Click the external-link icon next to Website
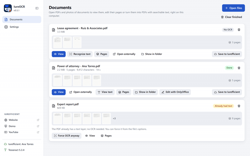This screenshot has height=156, width=250. pyautogui.click(x=38, y=120)
